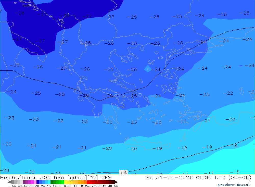255x187 pixels.
Task: Pick the bright red legend swatch
Action: [88, 182]
